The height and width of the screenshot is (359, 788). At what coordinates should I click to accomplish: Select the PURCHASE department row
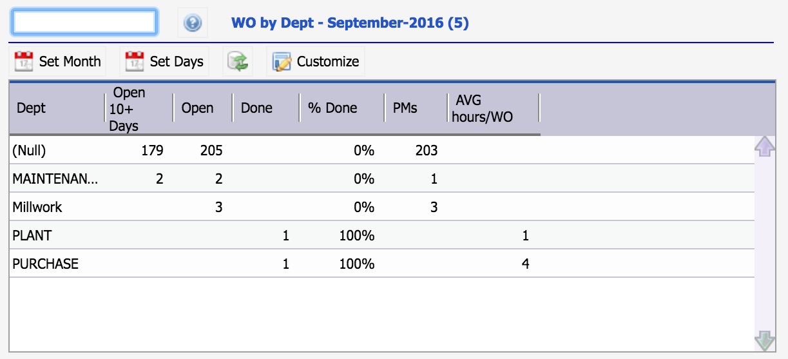coord(381,264)
